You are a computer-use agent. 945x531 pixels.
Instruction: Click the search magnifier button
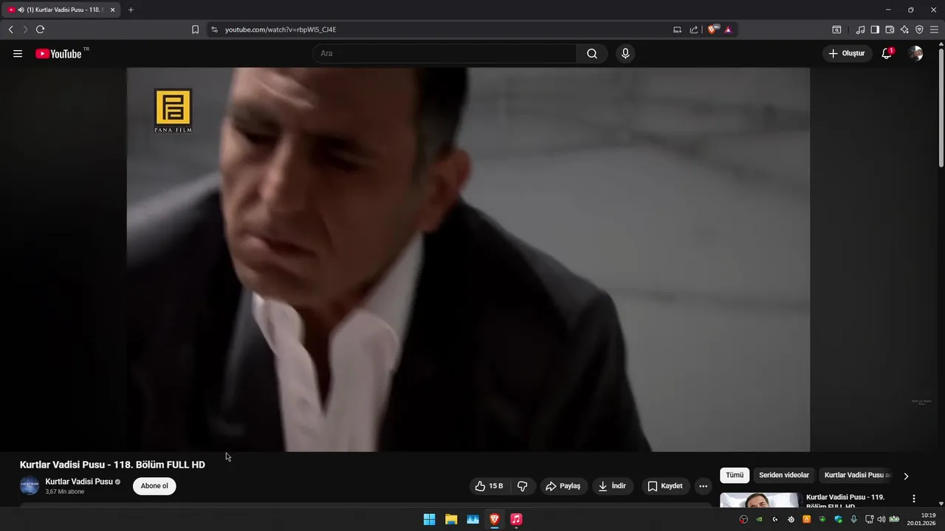point(592,54)
